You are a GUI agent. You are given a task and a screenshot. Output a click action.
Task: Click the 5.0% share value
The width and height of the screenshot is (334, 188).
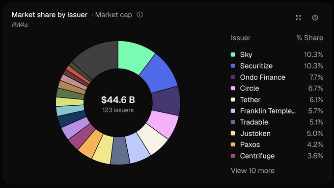click(x=315, y=133)
